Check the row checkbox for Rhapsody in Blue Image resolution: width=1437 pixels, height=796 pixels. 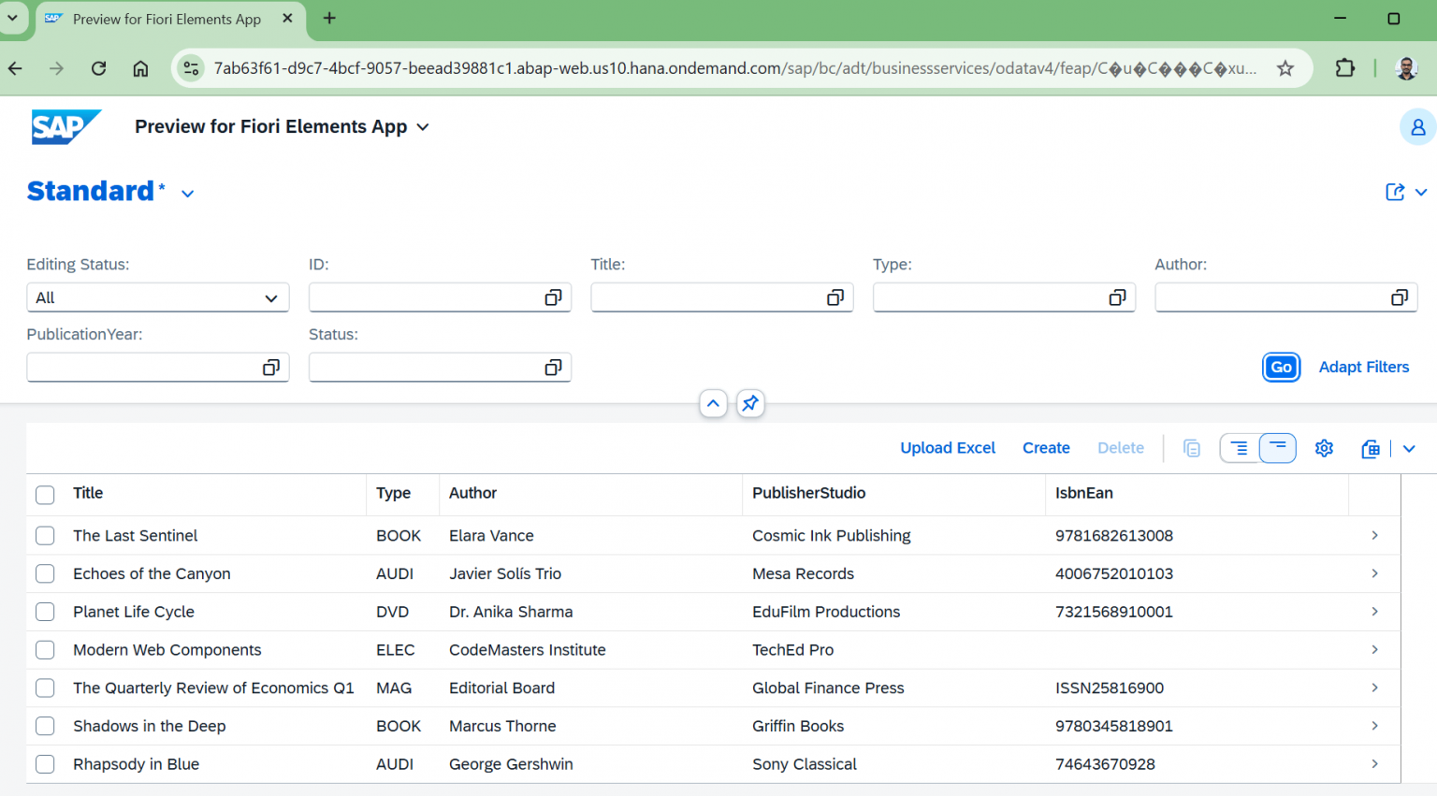(44, 764)
